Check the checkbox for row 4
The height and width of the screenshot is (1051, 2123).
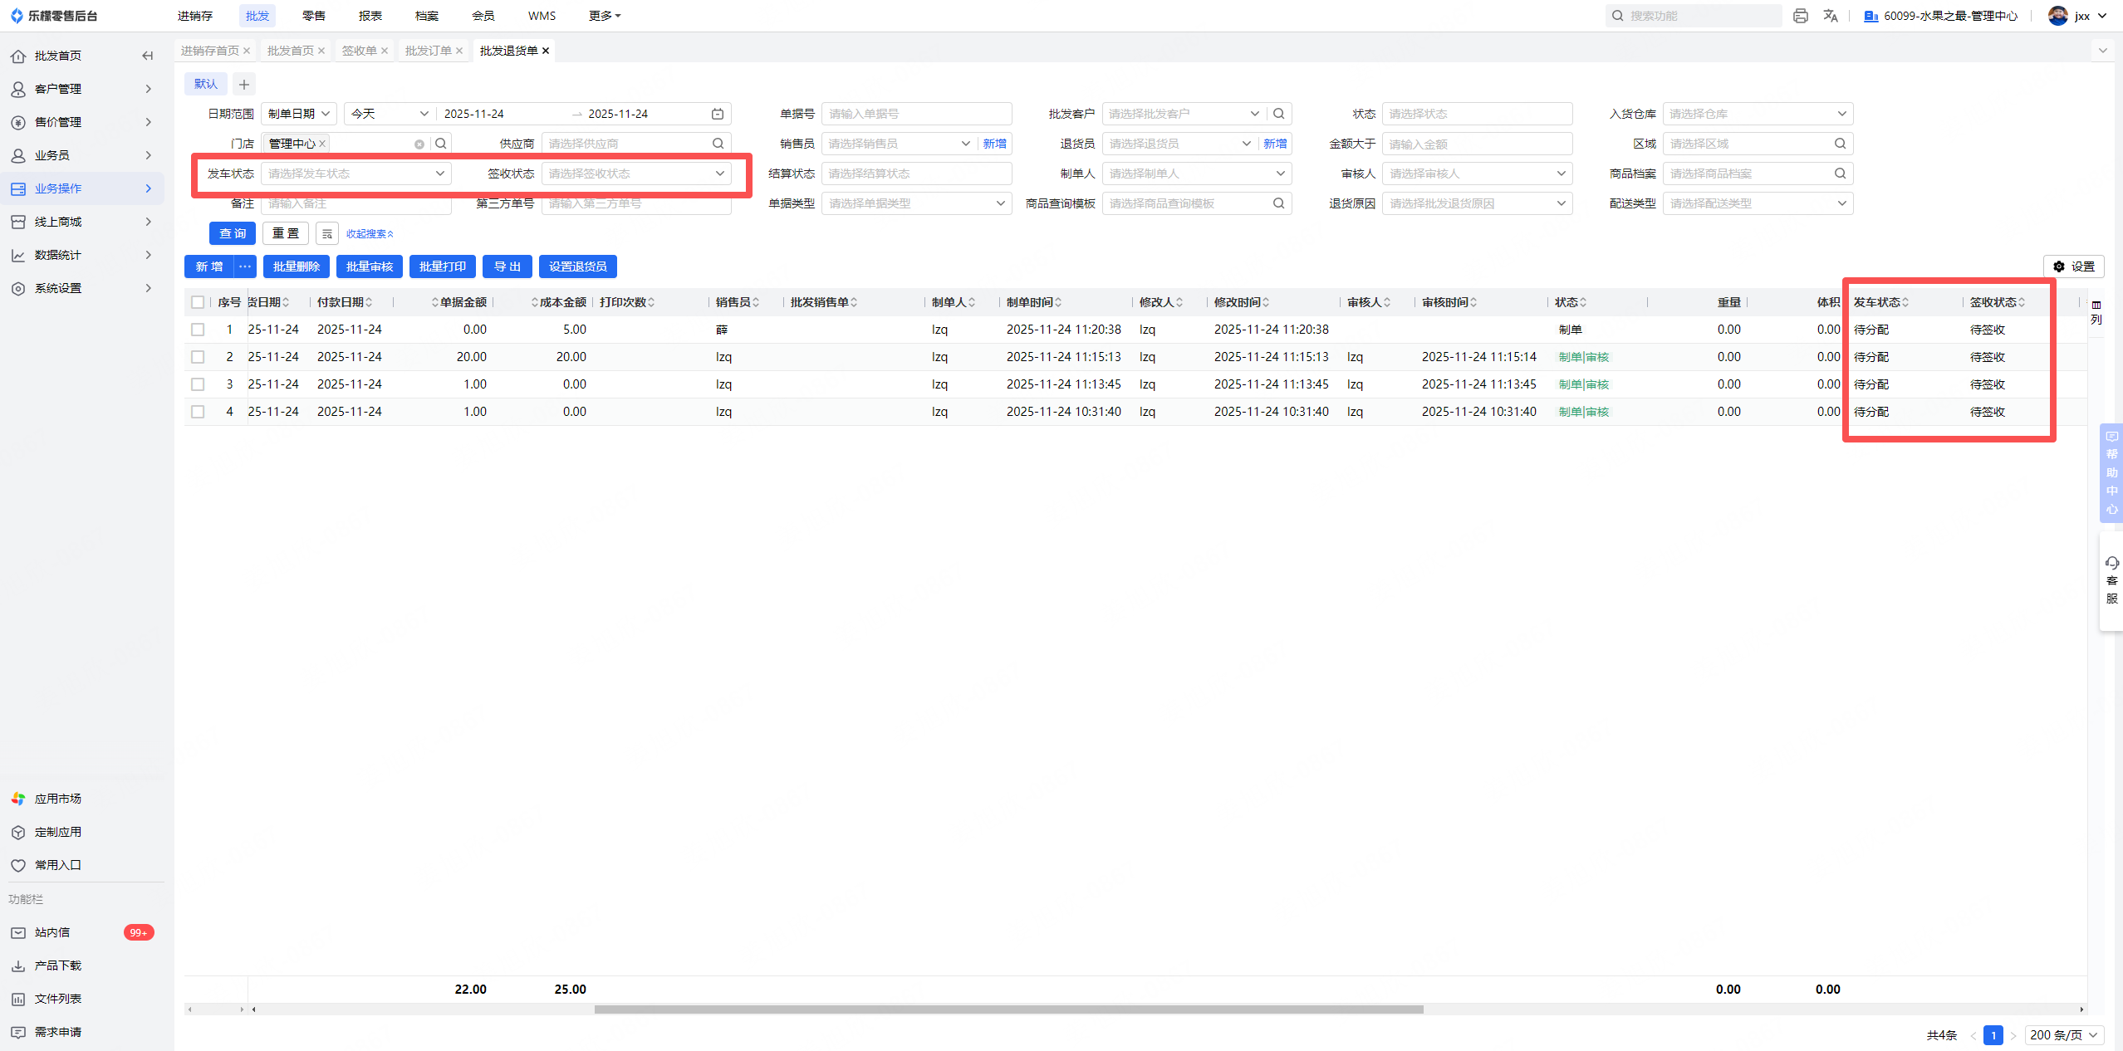[x=198, y=412]
